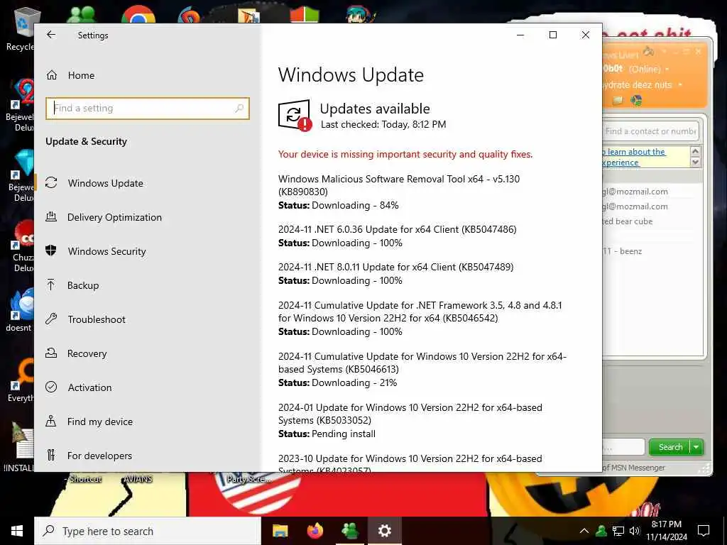Click the Messenger tray icon
Screen dimensions: 727x545
[x=601, y=531]
